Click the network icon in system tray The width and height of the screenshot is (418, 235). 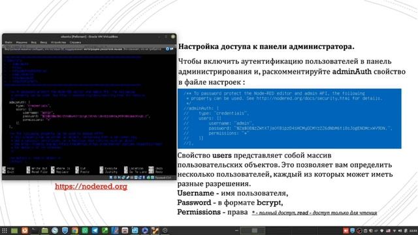(394, 230)
